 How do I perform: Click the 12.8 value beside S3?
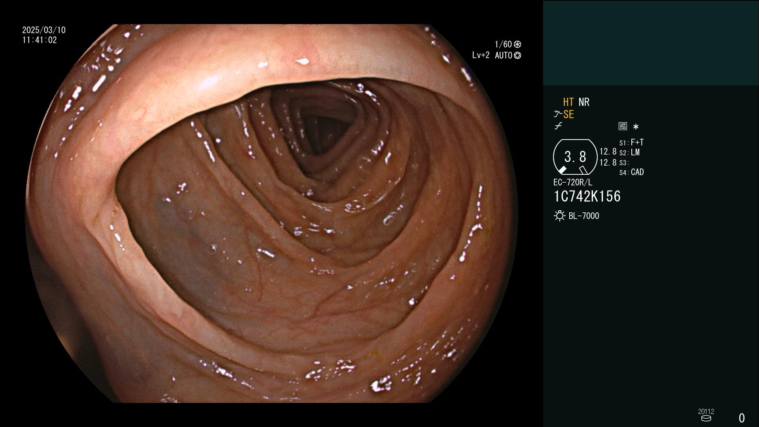coord(608,162)
